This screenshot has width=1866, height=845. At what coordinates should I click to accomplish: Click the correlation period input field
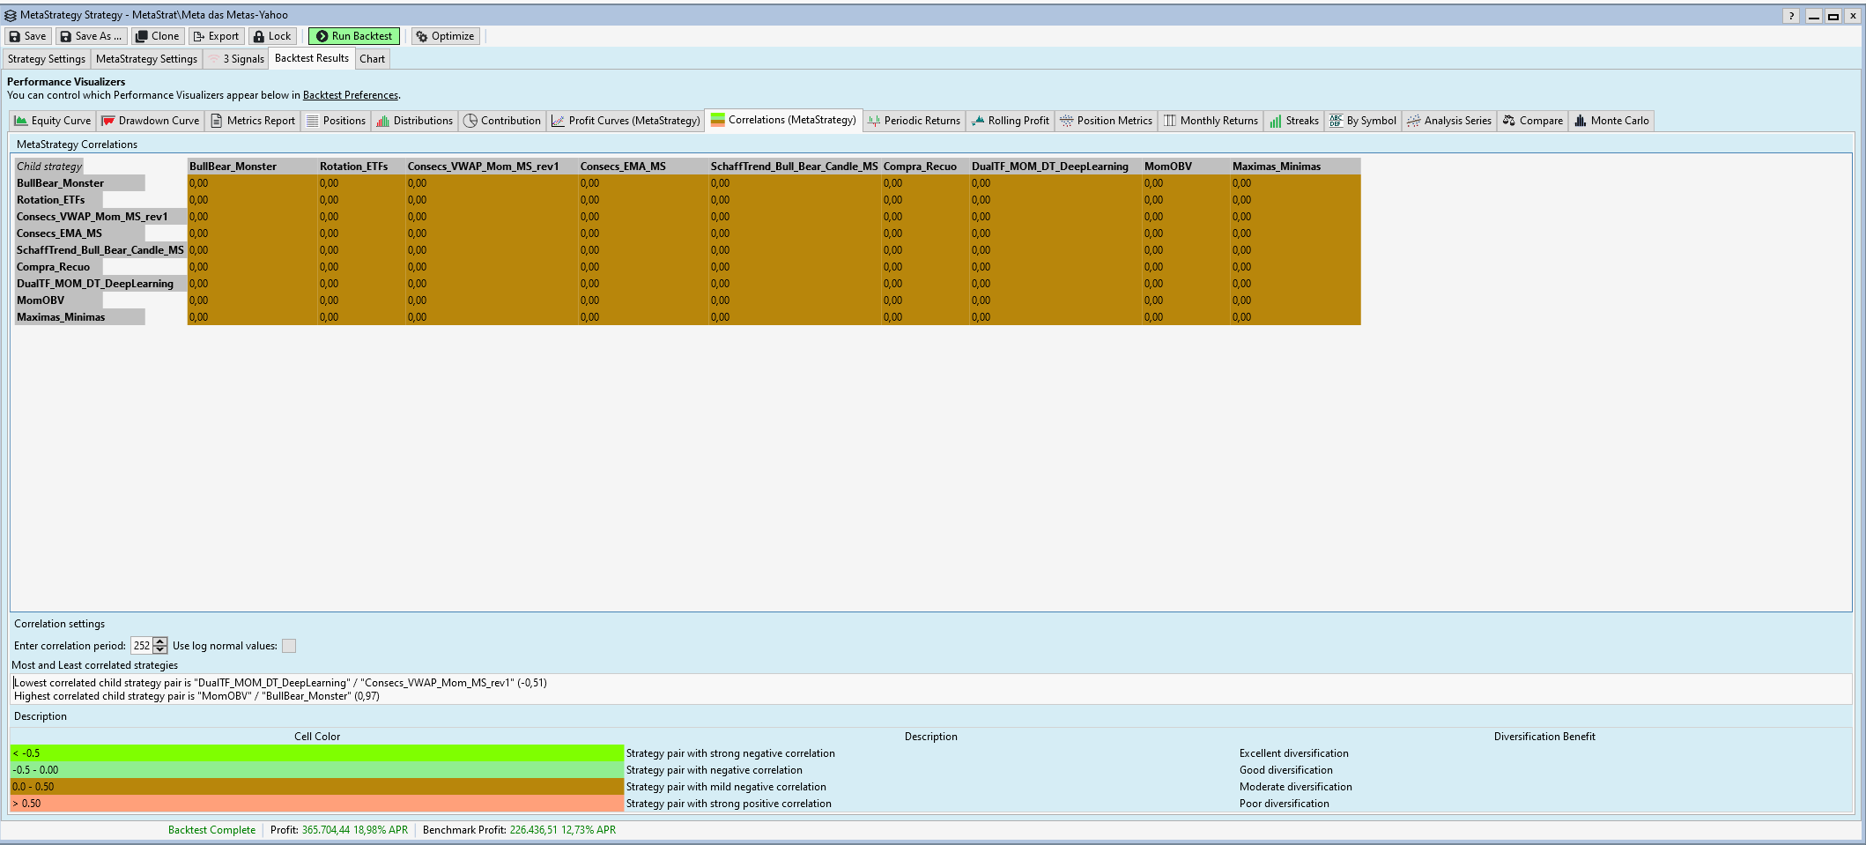pyautogui.click(x=141, y=646)
